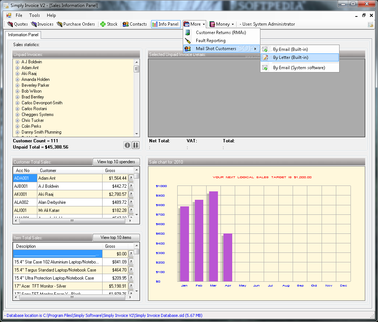This screenshot has height=322, width=378.
Task: Select the 15.4" Ultra Protection Laptop/Notebook Case row
Action: coord(58,278)
